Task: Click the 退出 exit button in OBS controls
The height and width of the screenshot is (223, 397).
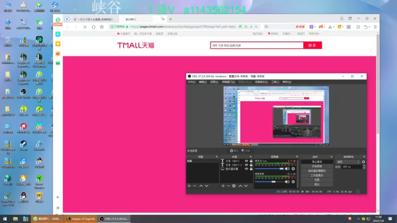Action: click(x=317, y=184)
